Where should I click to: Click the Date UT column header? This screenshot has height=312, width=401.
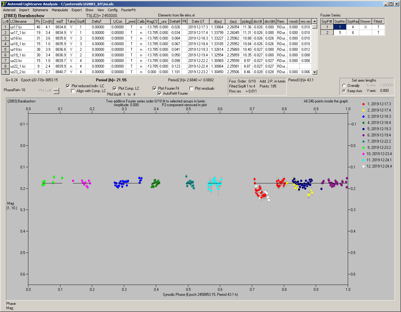198,21
